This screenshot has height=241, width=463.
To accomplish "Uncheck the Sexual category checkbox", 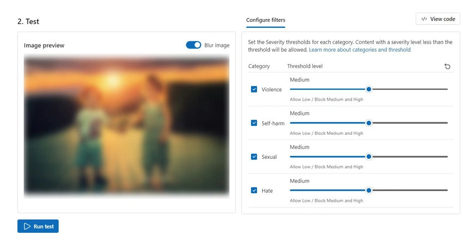I will click(254, 157).
